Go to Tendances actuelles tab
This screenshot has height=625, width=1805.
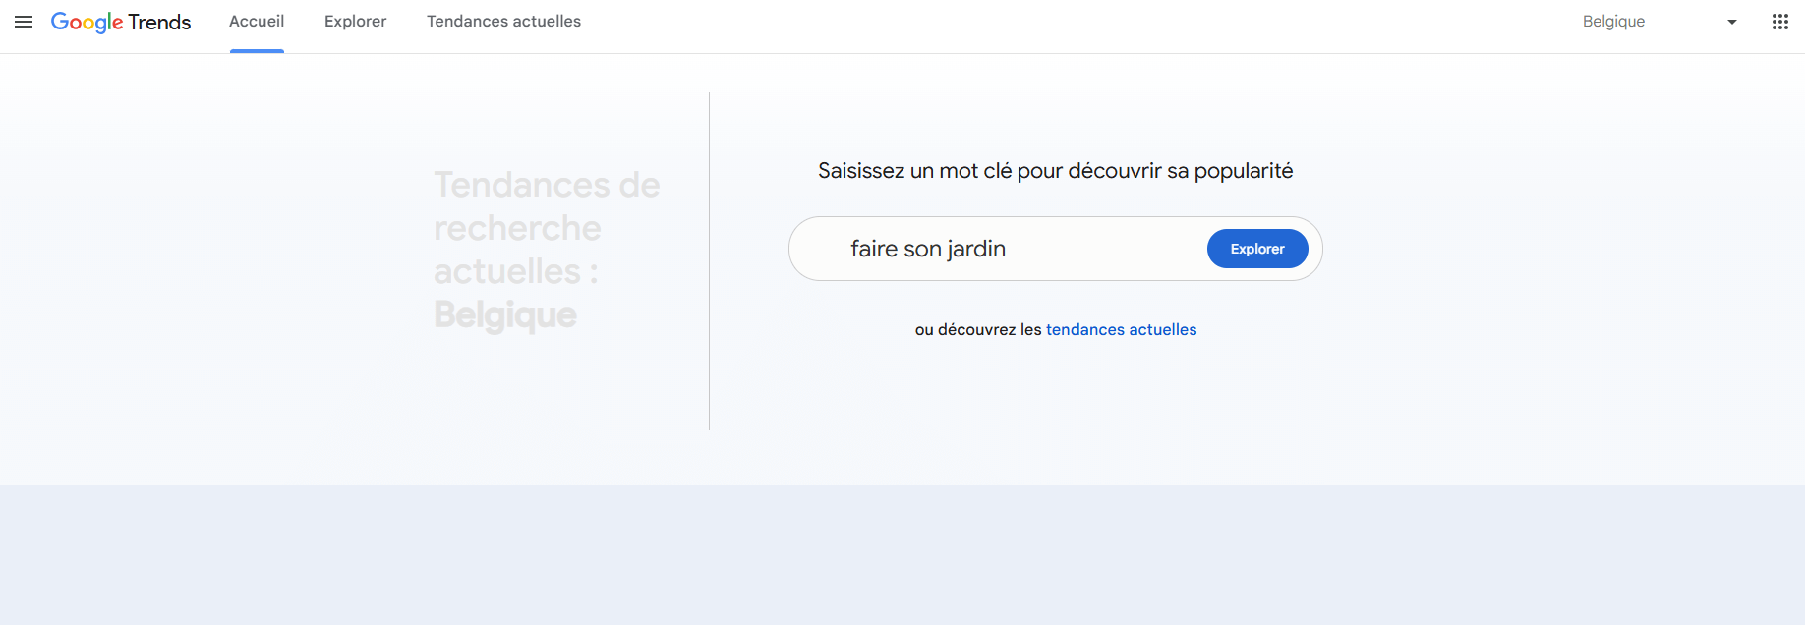tap(503, 22)
